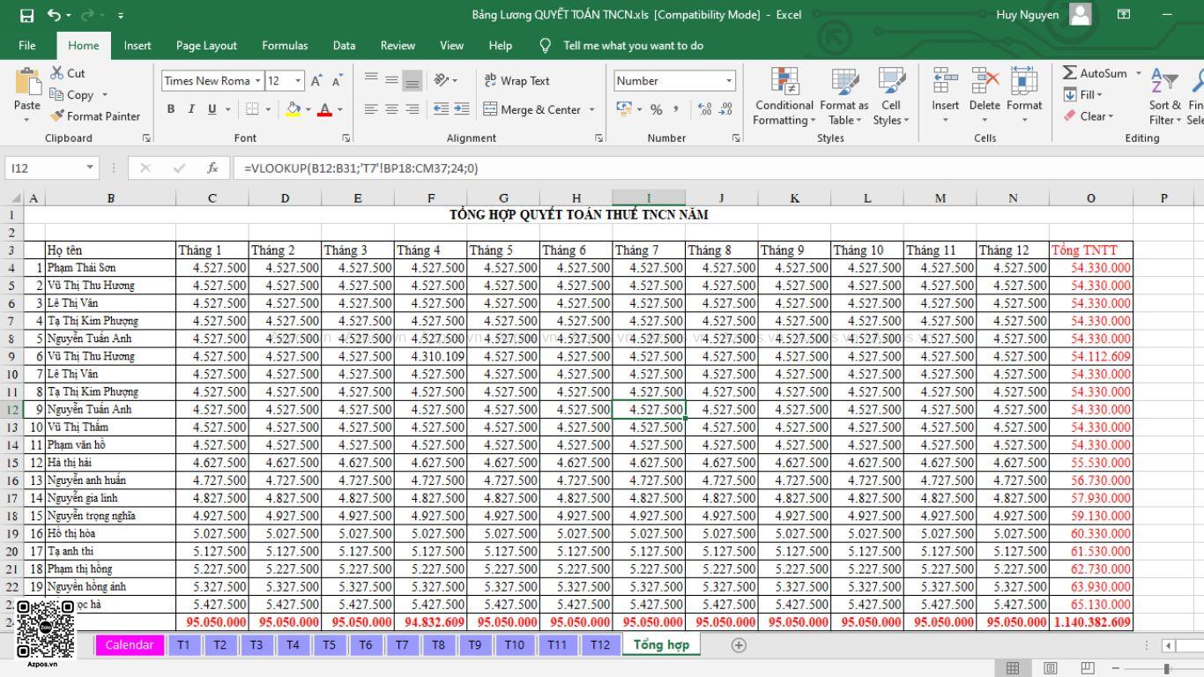Toggle Bold formatting

pyautogui.click(x=170, y=109)
